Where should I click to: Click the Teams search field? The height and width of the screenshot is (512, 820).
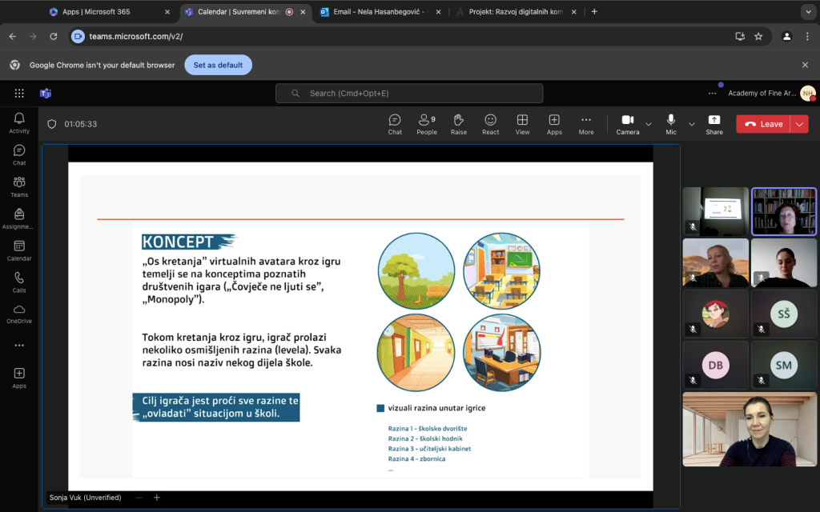(409, 94)
